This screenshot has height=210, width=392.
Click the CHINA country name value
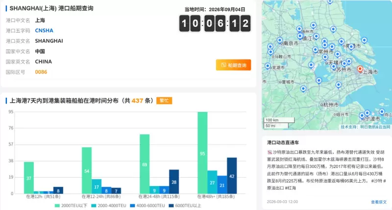click(x=43, y=62)
